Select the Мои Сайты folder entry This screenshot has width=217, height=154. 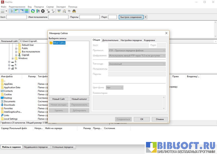(59, 43)
